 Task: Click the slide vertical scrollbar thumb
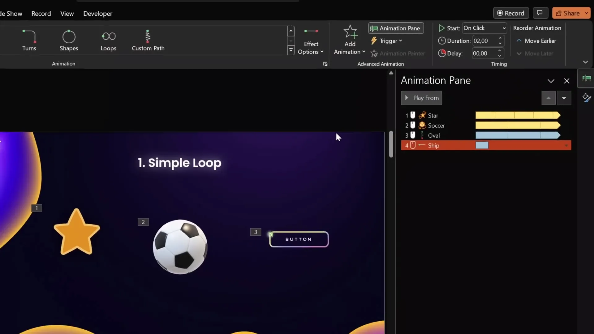coord(391,144)
